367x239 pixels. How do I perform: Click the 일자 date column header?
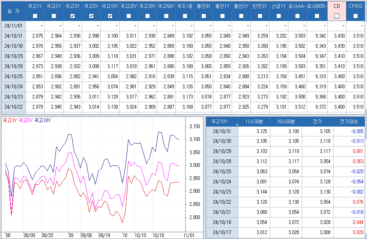coord(13,11)
